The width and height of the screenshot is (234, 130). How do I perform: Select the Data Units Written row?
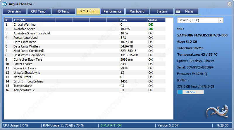[85, 46]
